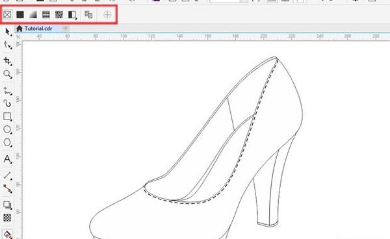Select the Artistic media tool
390x239 pixels.
7,103
